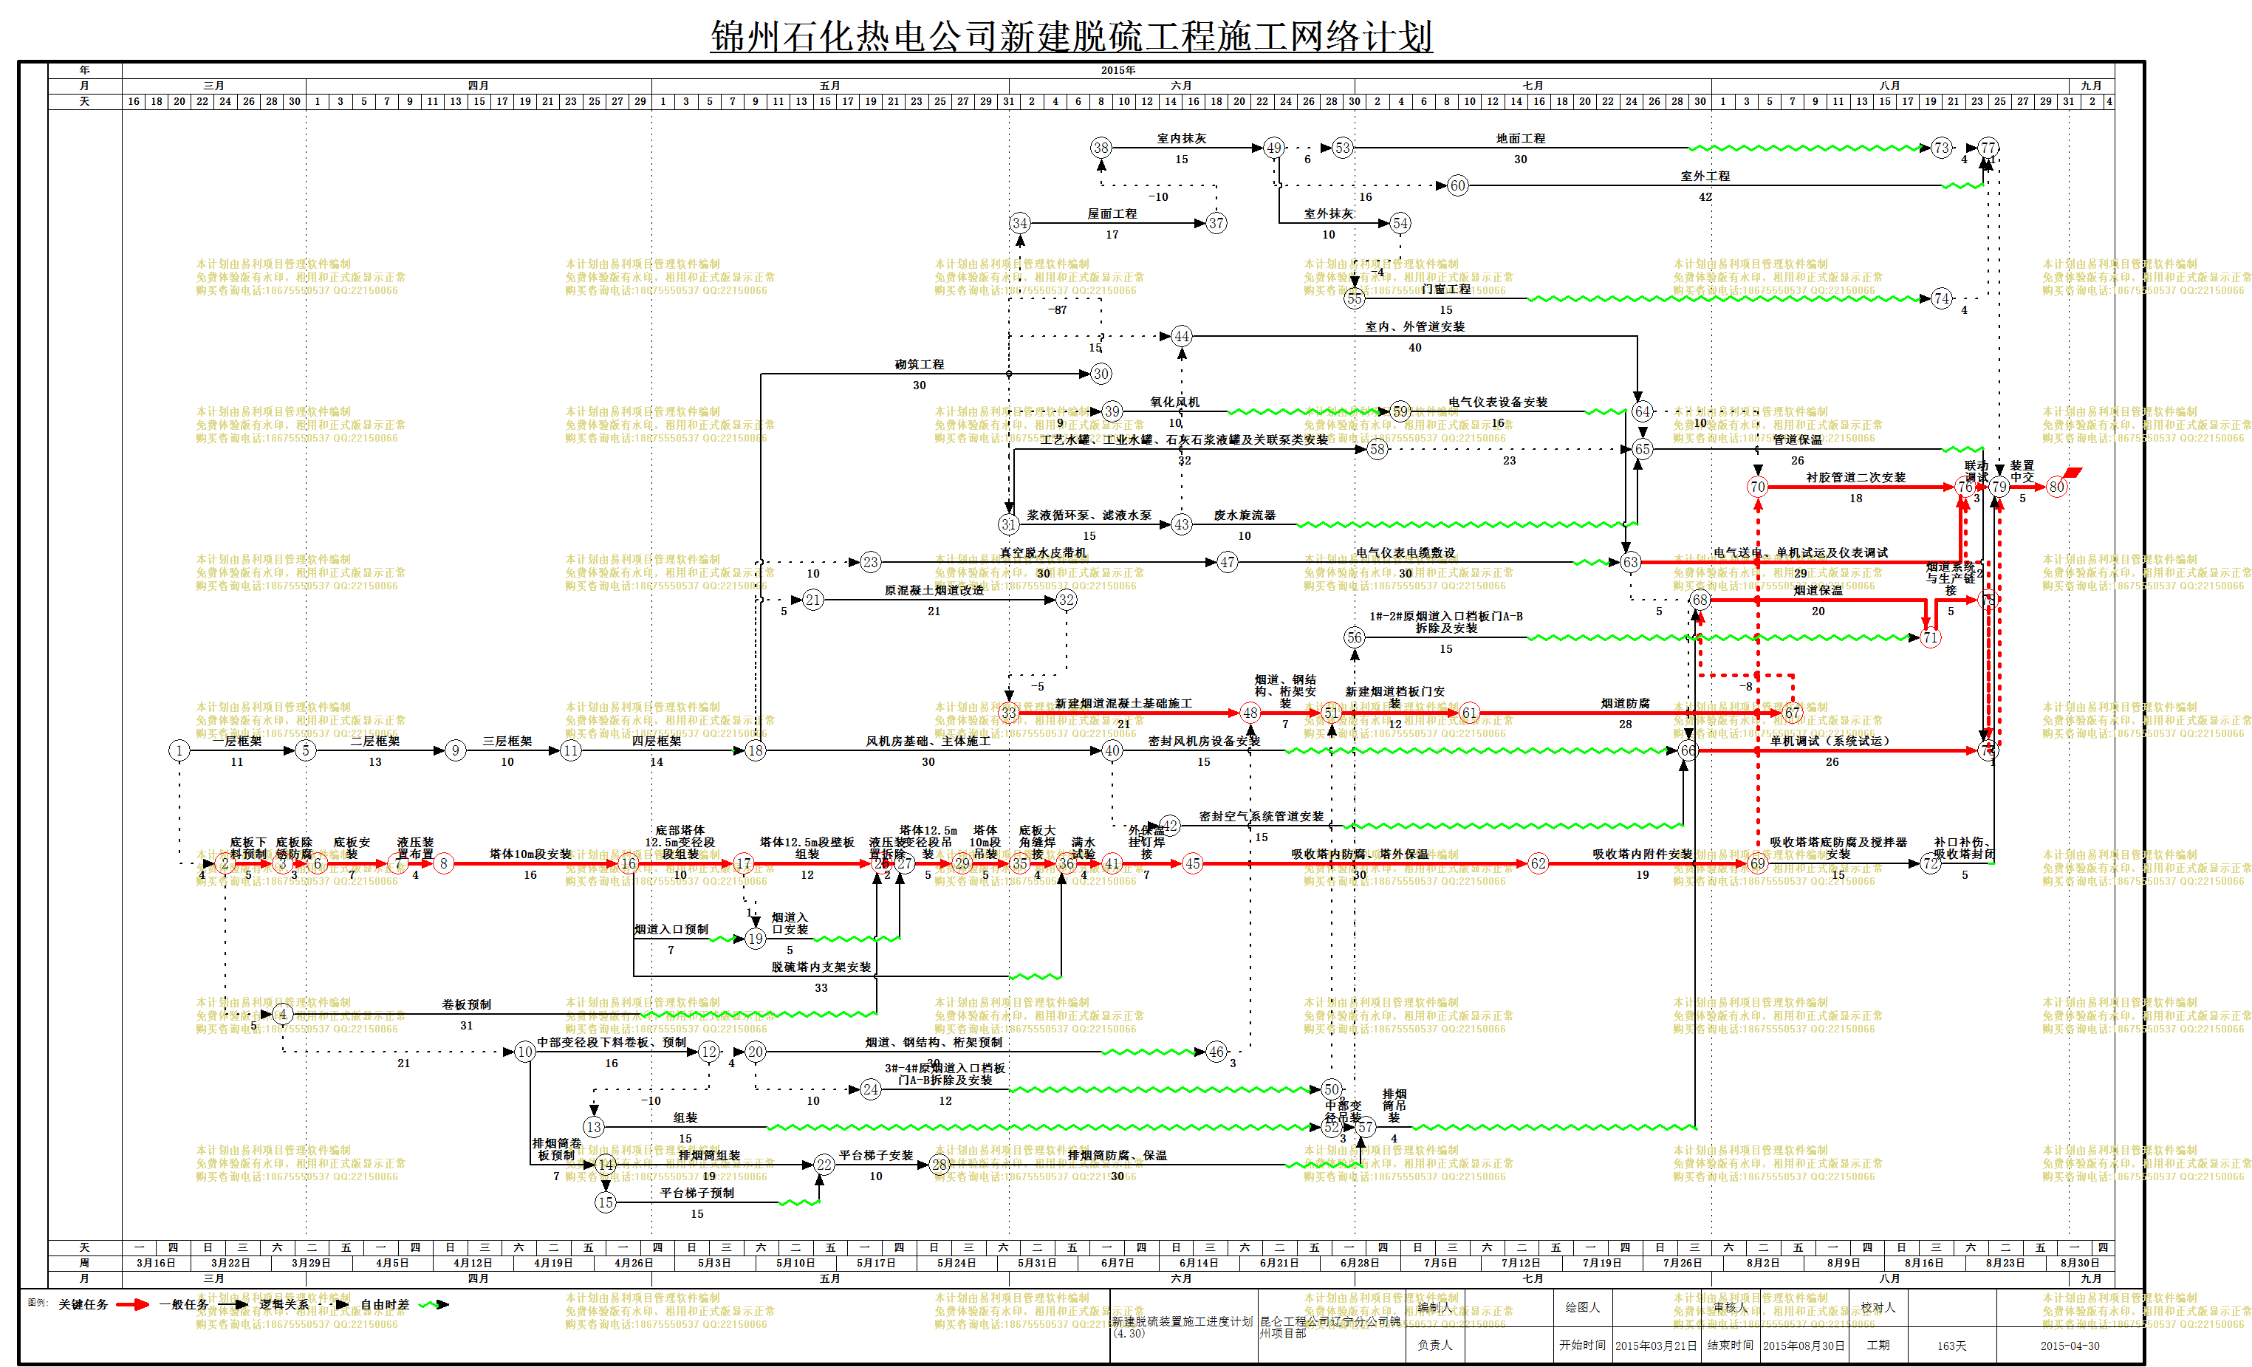Select node 80 at the network end
2252x1367 pixels.
(2056, 487)
